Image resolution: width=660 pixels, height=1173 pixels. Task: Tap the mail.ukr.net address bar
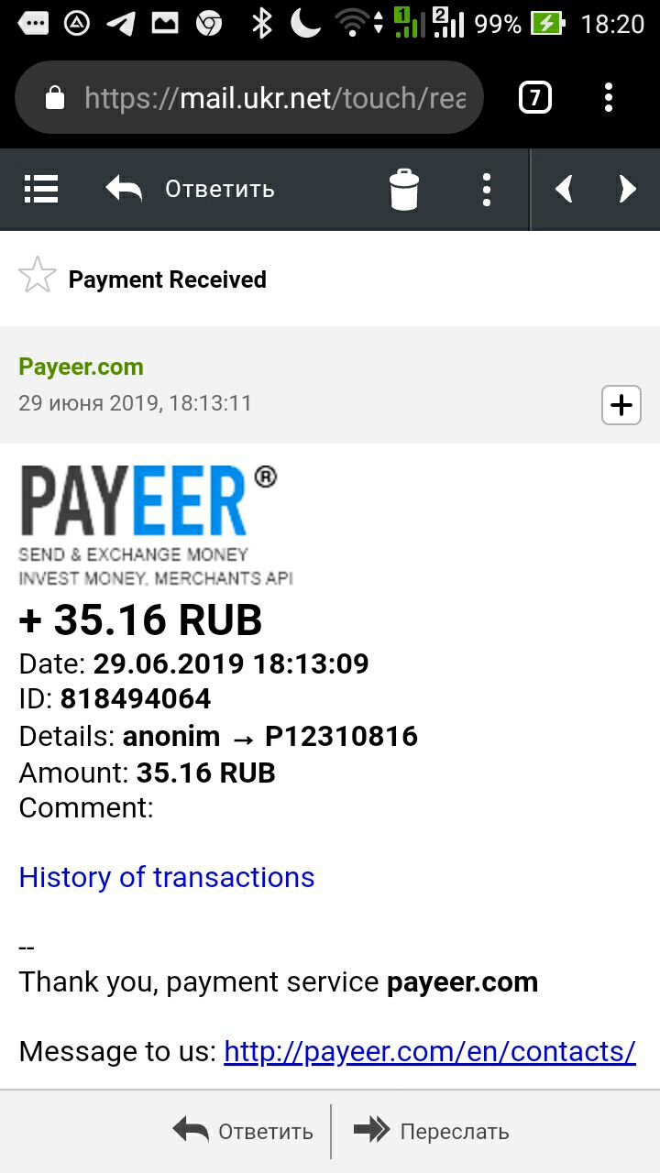coord(248,97)
